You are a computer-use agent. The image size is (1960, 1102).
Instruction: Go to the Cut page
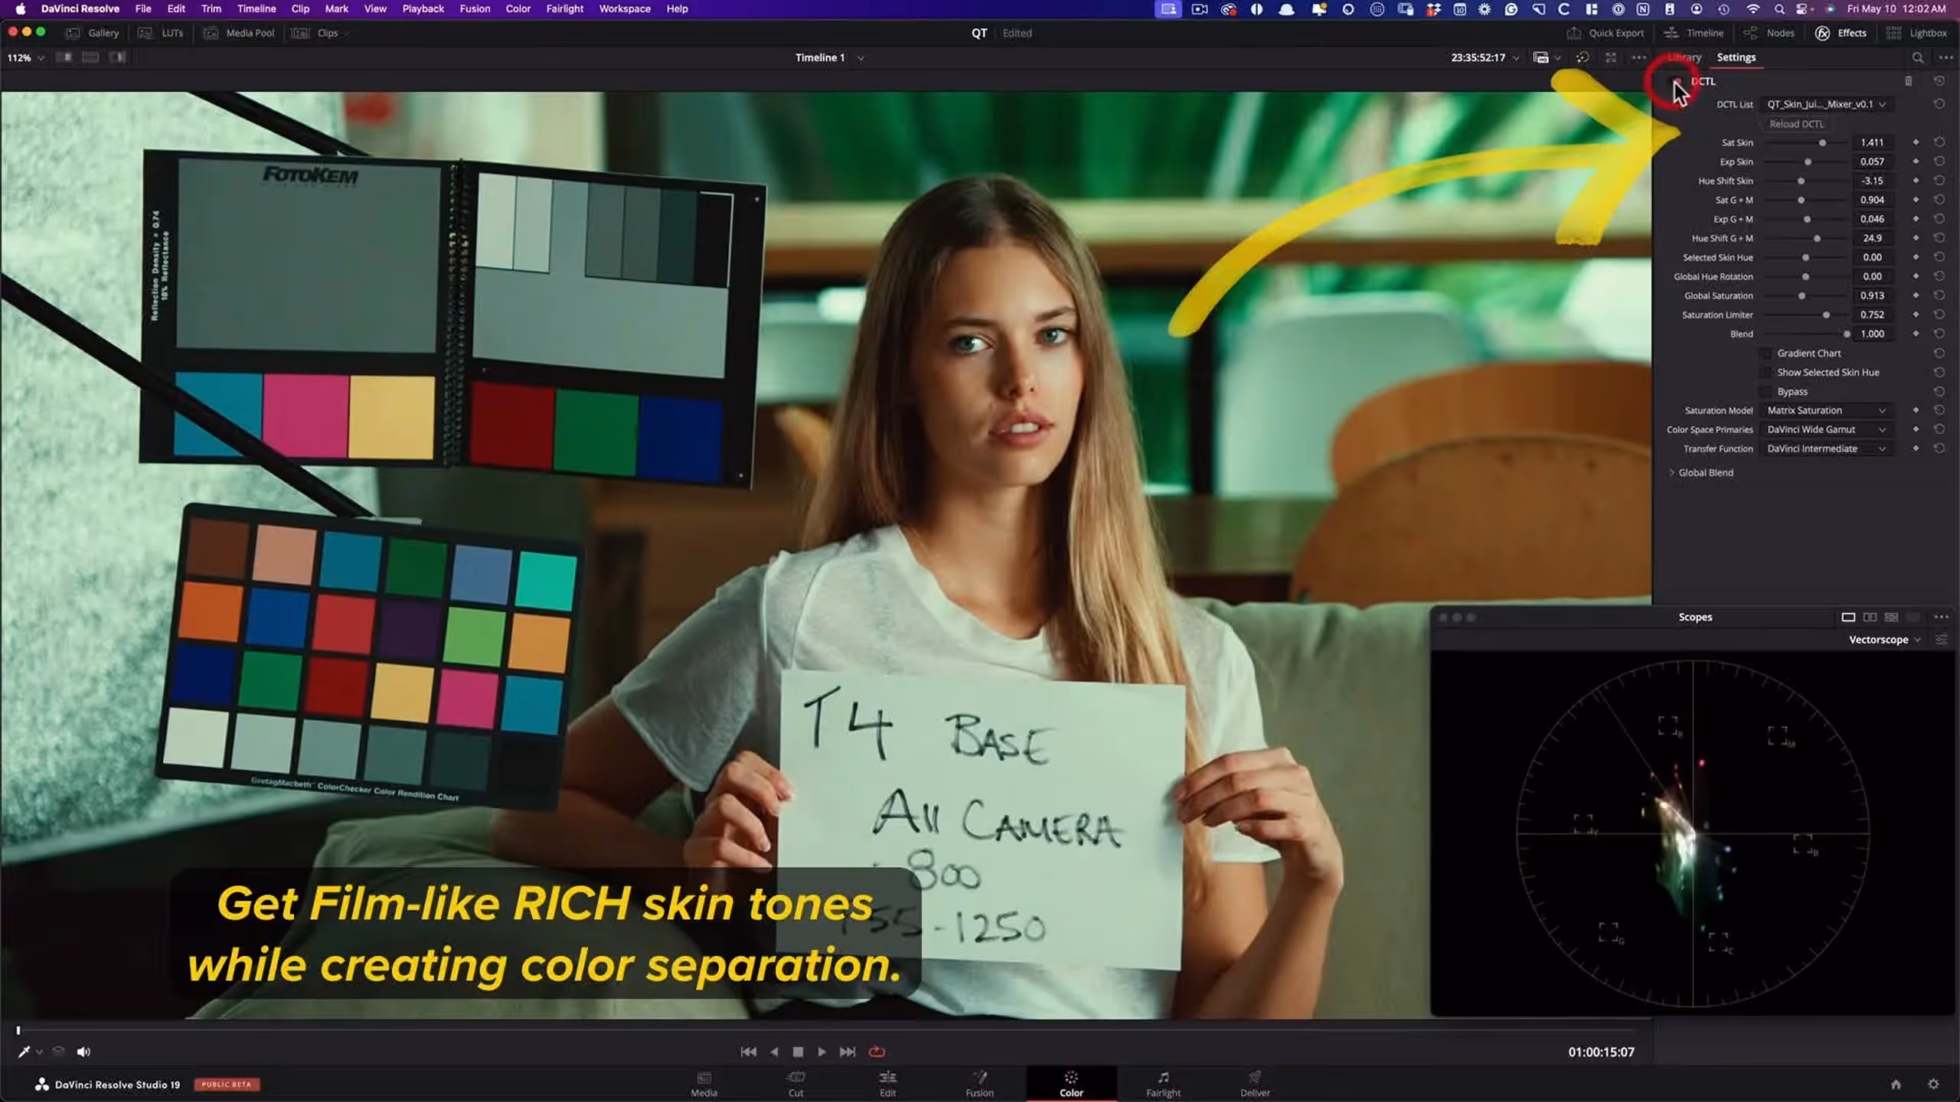pos(795,1084)
